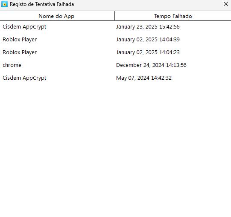The height and width of the screenshot is (217, 231).
Task: Click the first Roblox Player app name
Action: point(20,39)
